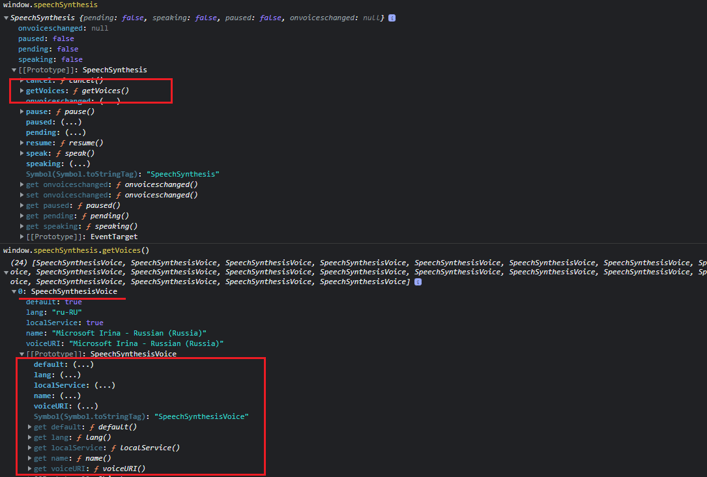Select the window.speechSynthesis.getVoices() command line
The height and width of the screenshot is (477, 707).
tap(76, 250)
